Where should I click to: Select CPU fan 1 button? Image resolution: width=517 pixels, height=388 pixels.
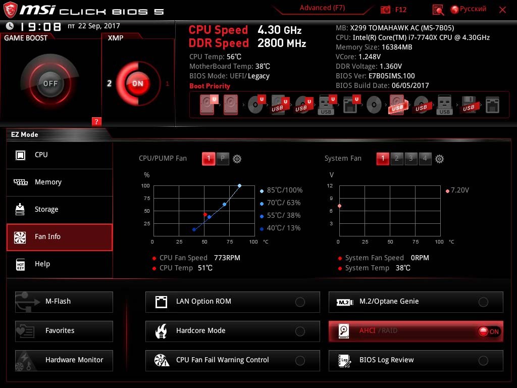(x=209, y=159)
